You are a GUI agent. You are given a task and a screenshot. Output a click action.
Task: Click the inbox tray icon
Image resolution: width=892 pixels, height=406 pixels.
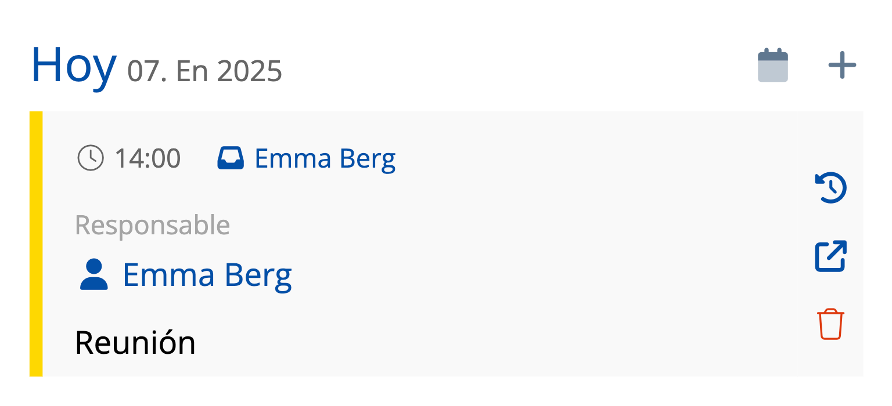pos(231,158)
